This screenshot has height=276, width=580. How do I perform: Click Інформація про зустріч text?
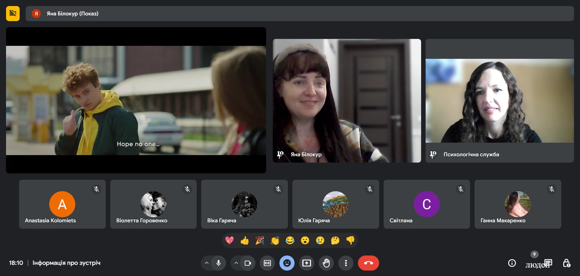coord(66,263)
